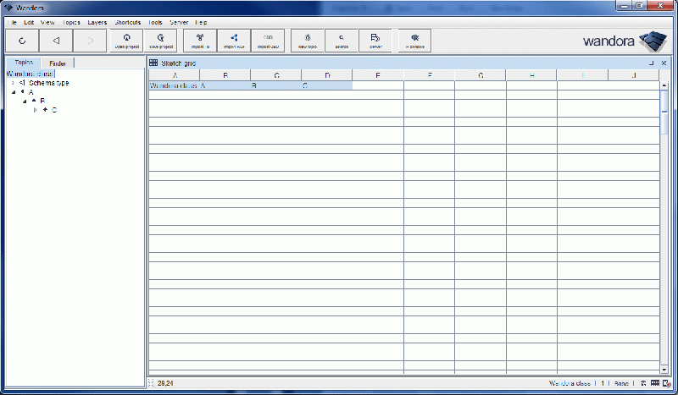The image size is (678, 395).
Task: Switch to the Finder tab
Action: (58, 63)
